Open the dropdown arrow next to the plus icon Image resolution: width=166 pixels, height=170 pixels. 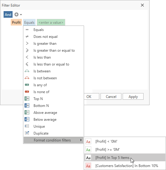pyautogui.click(x=21, y=14)
